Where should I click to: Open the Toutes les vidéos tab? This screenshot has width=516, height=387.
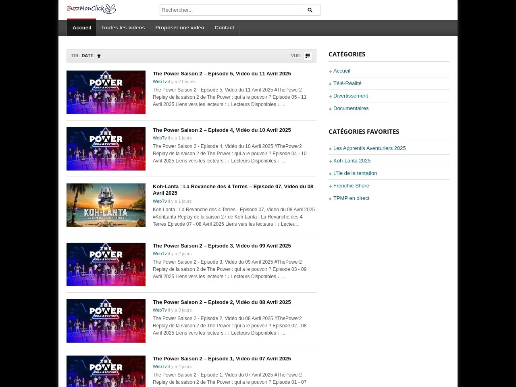(x=123, y=28)
